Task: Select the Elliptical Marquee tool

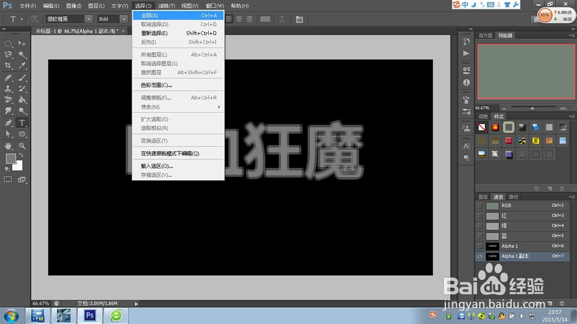Action: click(x=8, y=43)
